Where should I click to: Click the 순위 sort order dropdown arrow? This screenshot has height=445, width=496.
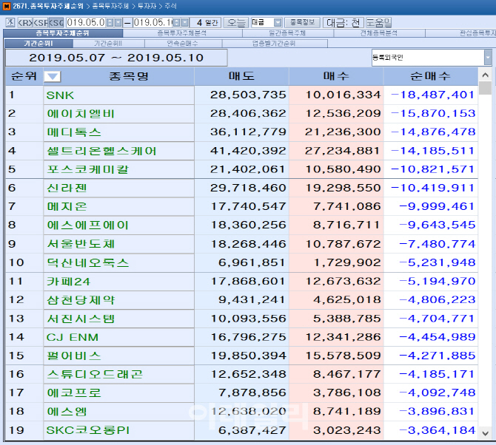coord(52,76)
